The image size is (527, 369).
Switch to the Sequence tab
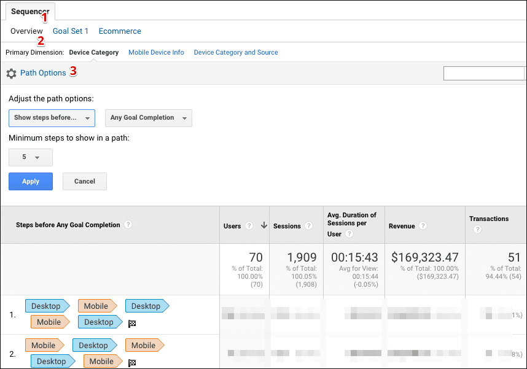click(30, 11)
